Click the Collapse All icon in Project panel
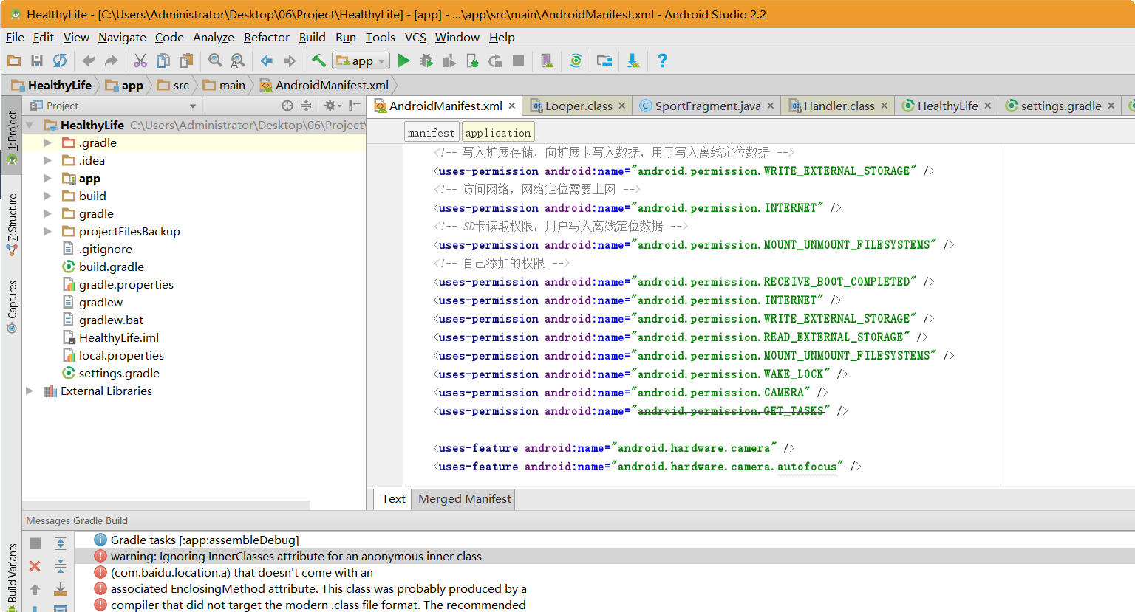Screen dimensions: 1135x612 click(306, 106)
